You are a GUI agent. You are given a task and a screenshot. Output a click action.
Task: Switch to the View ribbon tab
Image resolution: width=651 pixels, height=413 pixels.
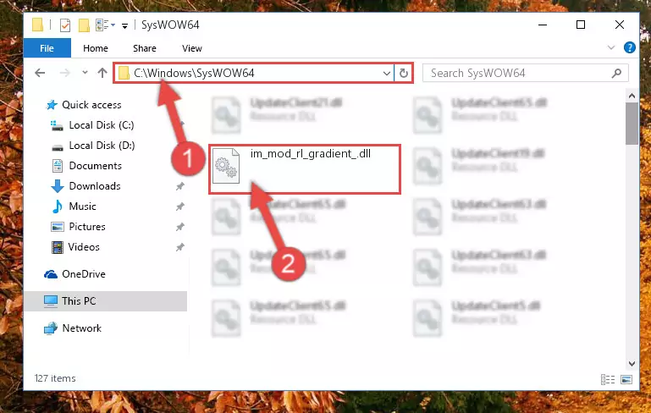click(192, 48)
